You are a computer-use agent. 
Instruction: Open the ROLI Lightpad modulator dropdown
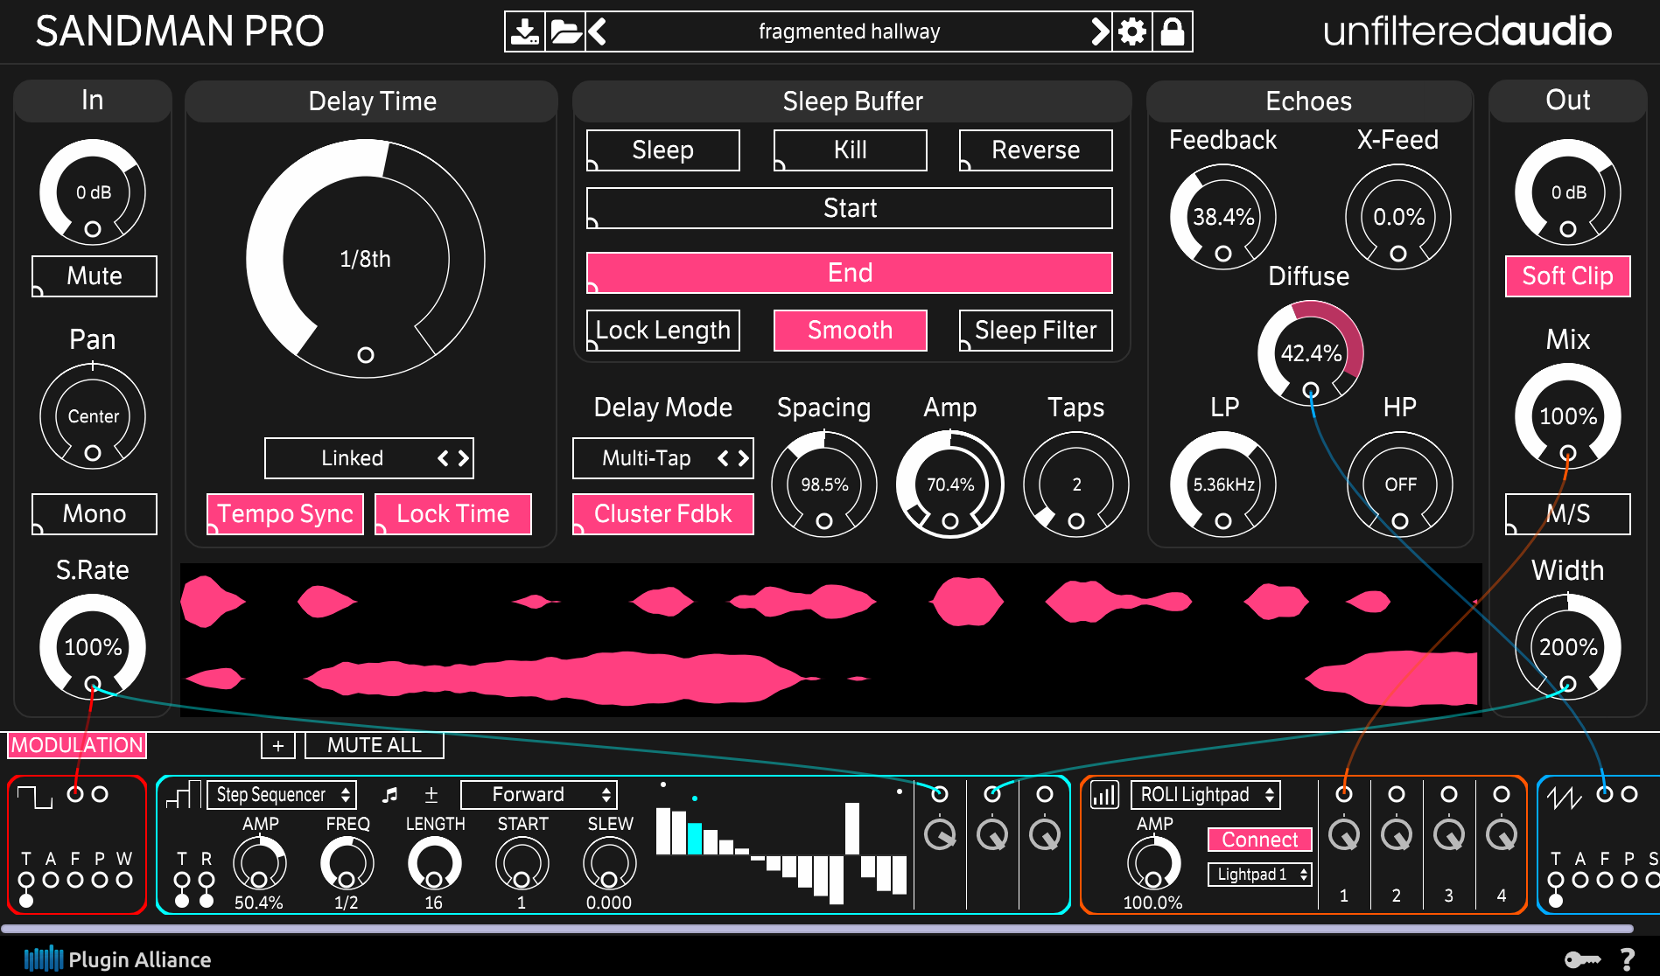[x=1206, y=795]
